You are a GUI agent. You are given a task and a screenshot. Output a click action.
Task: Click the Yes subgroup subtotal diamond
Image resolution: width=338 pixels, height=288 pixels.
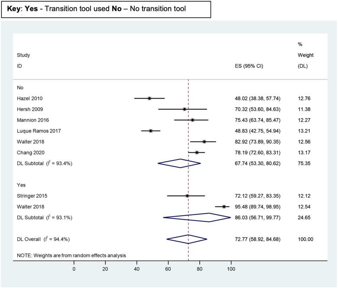point(197,217)
